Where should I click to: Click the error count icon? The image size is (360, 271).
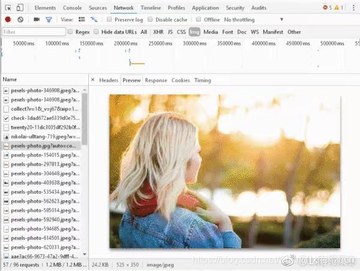click(325, 8)
